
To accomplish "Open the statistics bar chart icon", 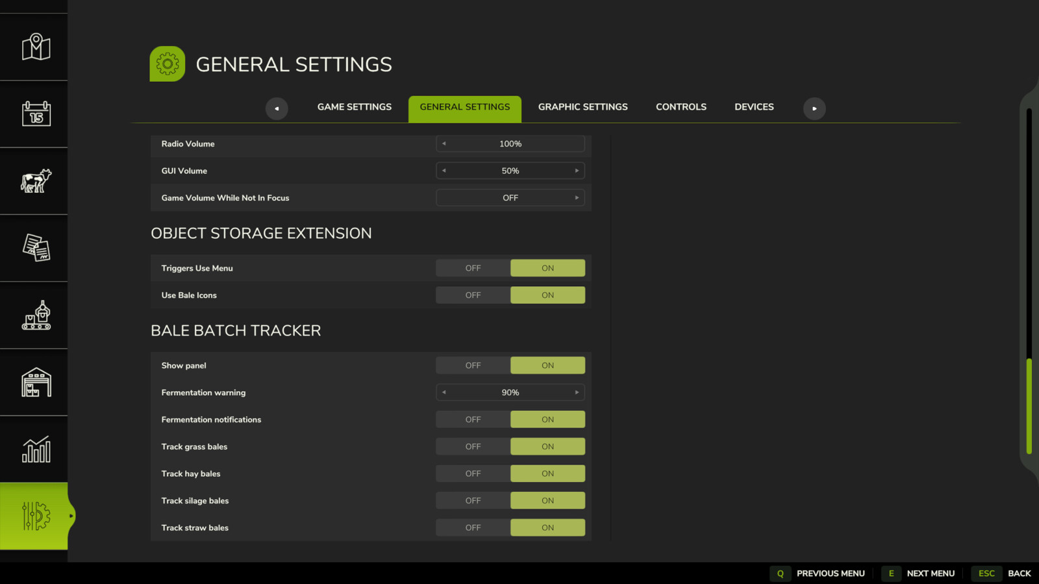I will pyautogui.click(x=36, y=449).
